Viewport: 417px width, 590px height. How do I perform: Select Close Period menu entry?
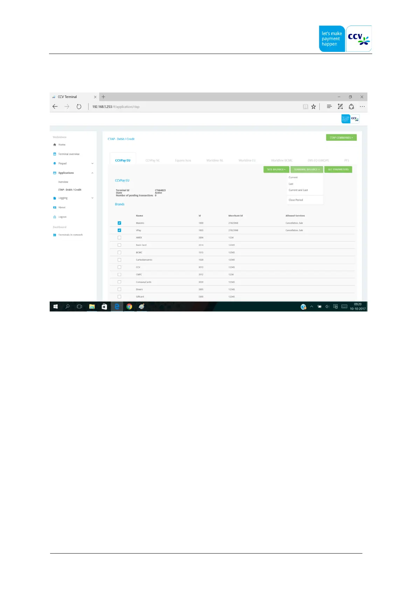pyautogui.click(x=296, y=200)
